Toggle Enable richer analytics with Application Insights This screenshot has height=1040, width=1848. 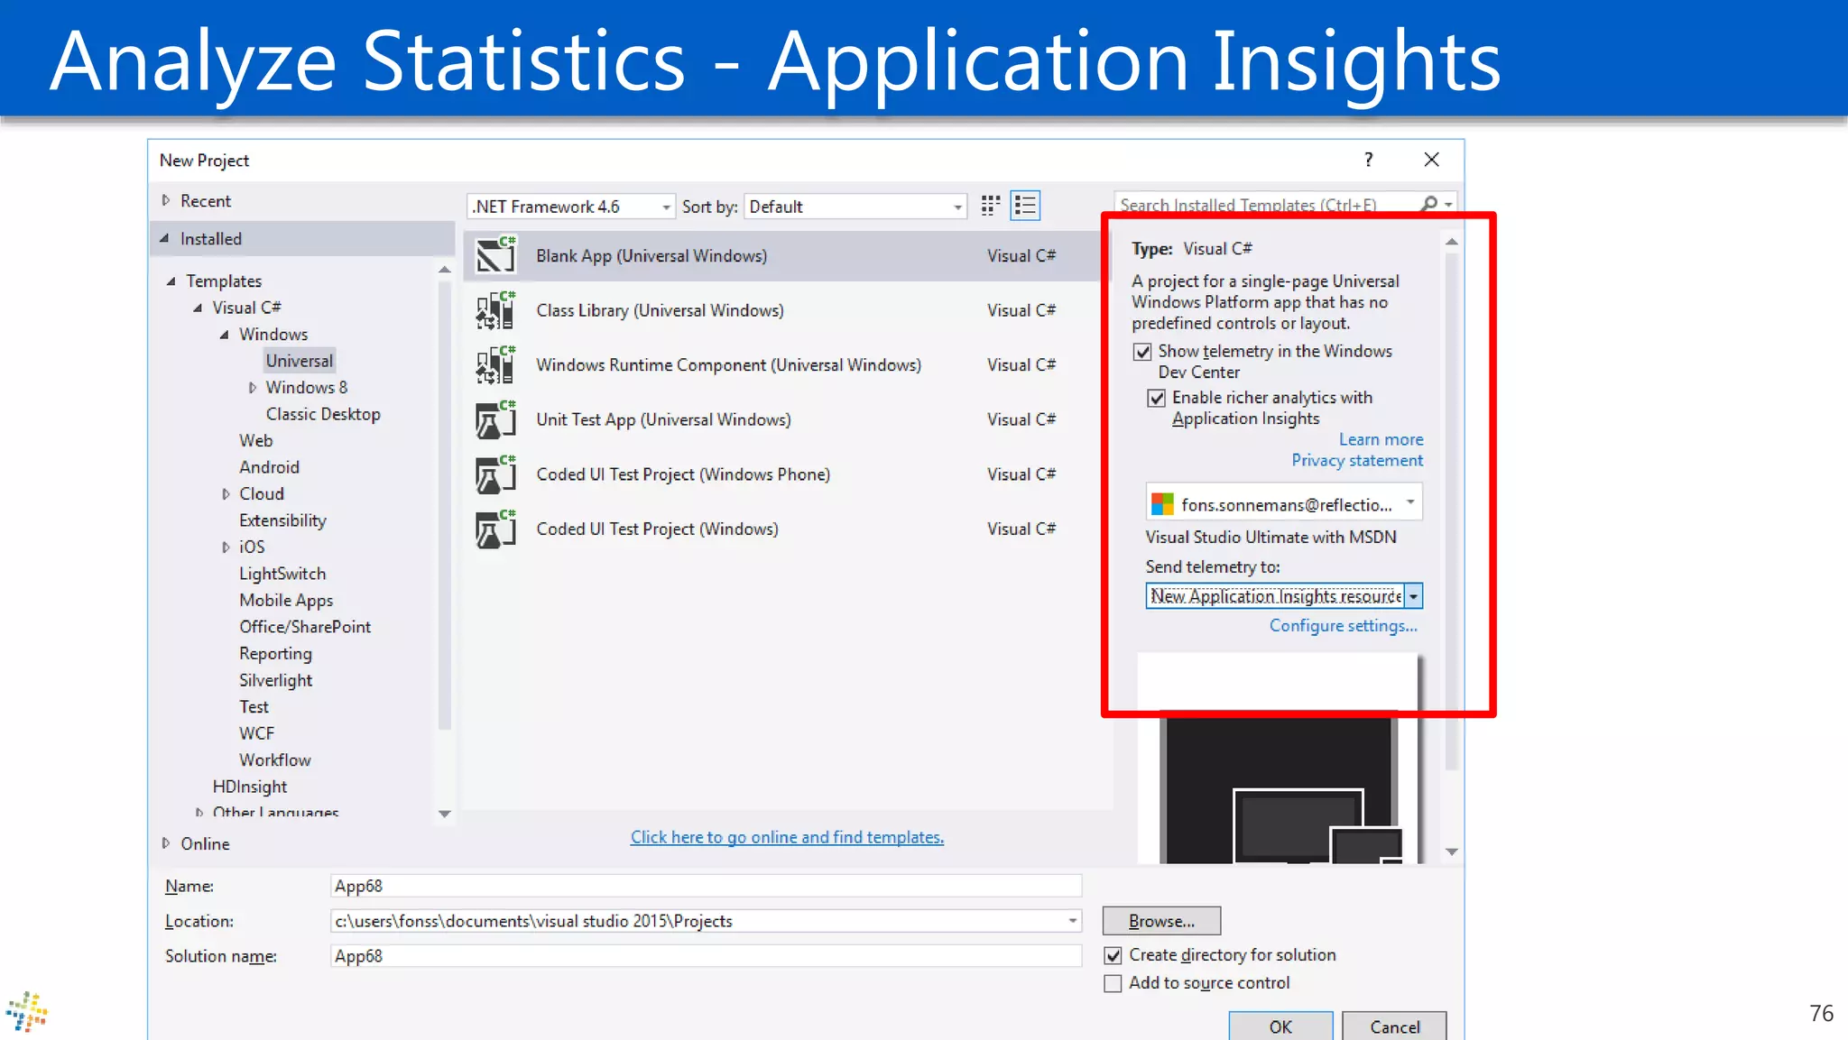[1156, 398]
